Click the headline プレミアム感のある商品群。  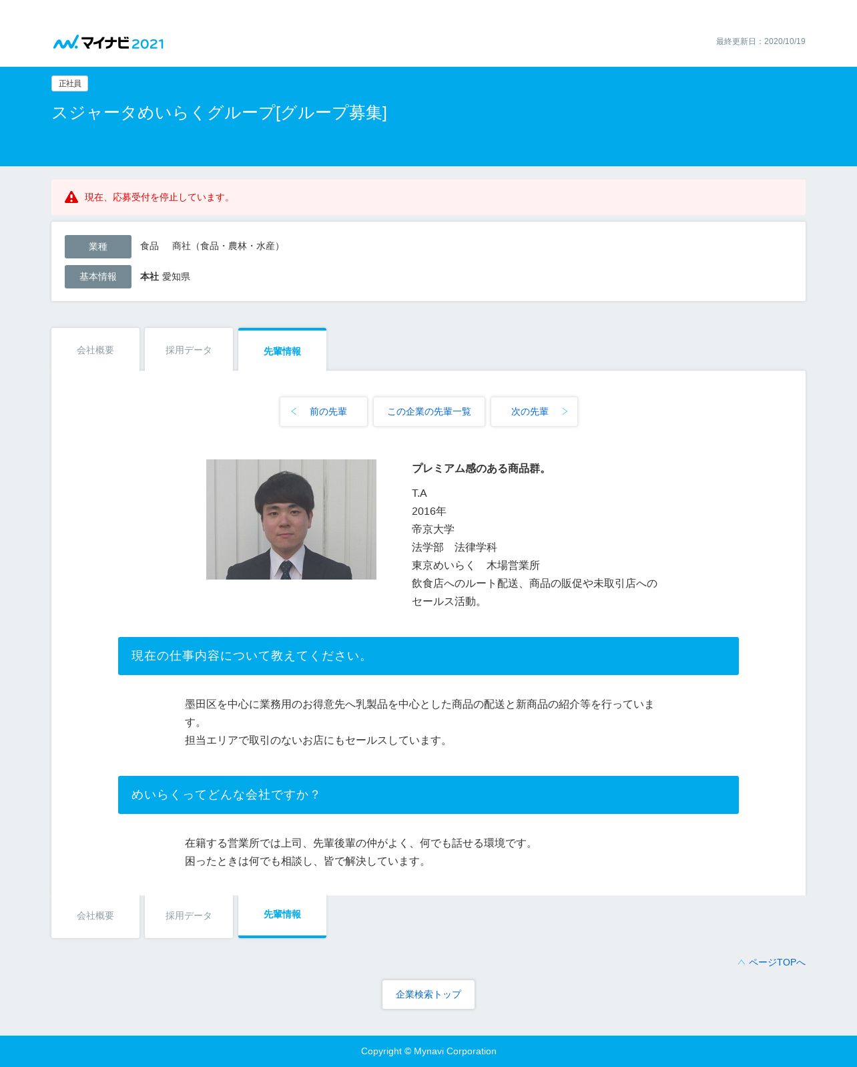(481, 469)
